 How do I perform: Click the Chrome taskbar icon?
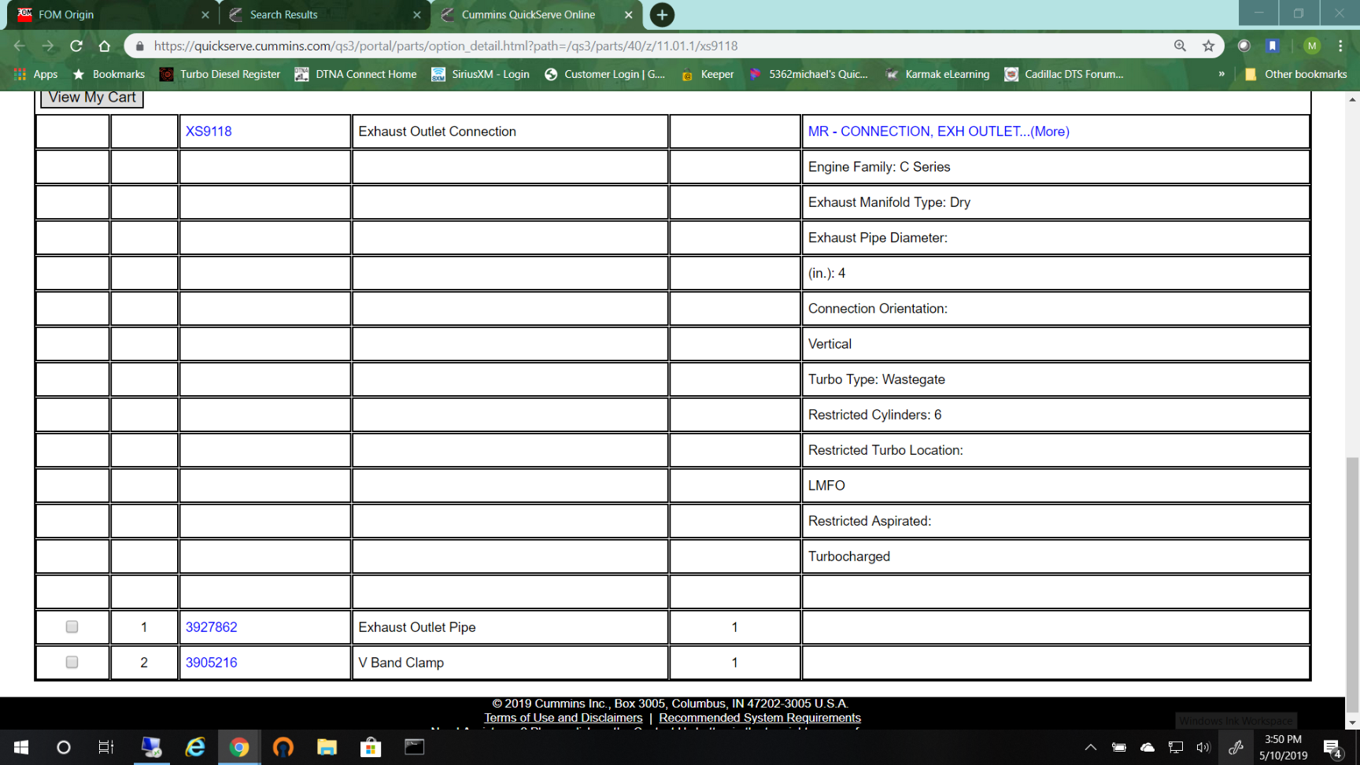(238, 747)
